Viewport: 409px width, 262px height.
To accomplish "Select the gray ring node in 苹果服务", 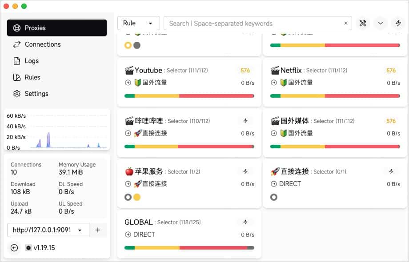I will click(128, 197).
